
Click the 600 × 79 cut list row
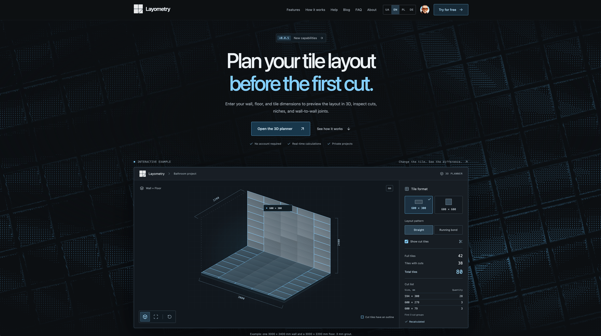coord(434,308)
